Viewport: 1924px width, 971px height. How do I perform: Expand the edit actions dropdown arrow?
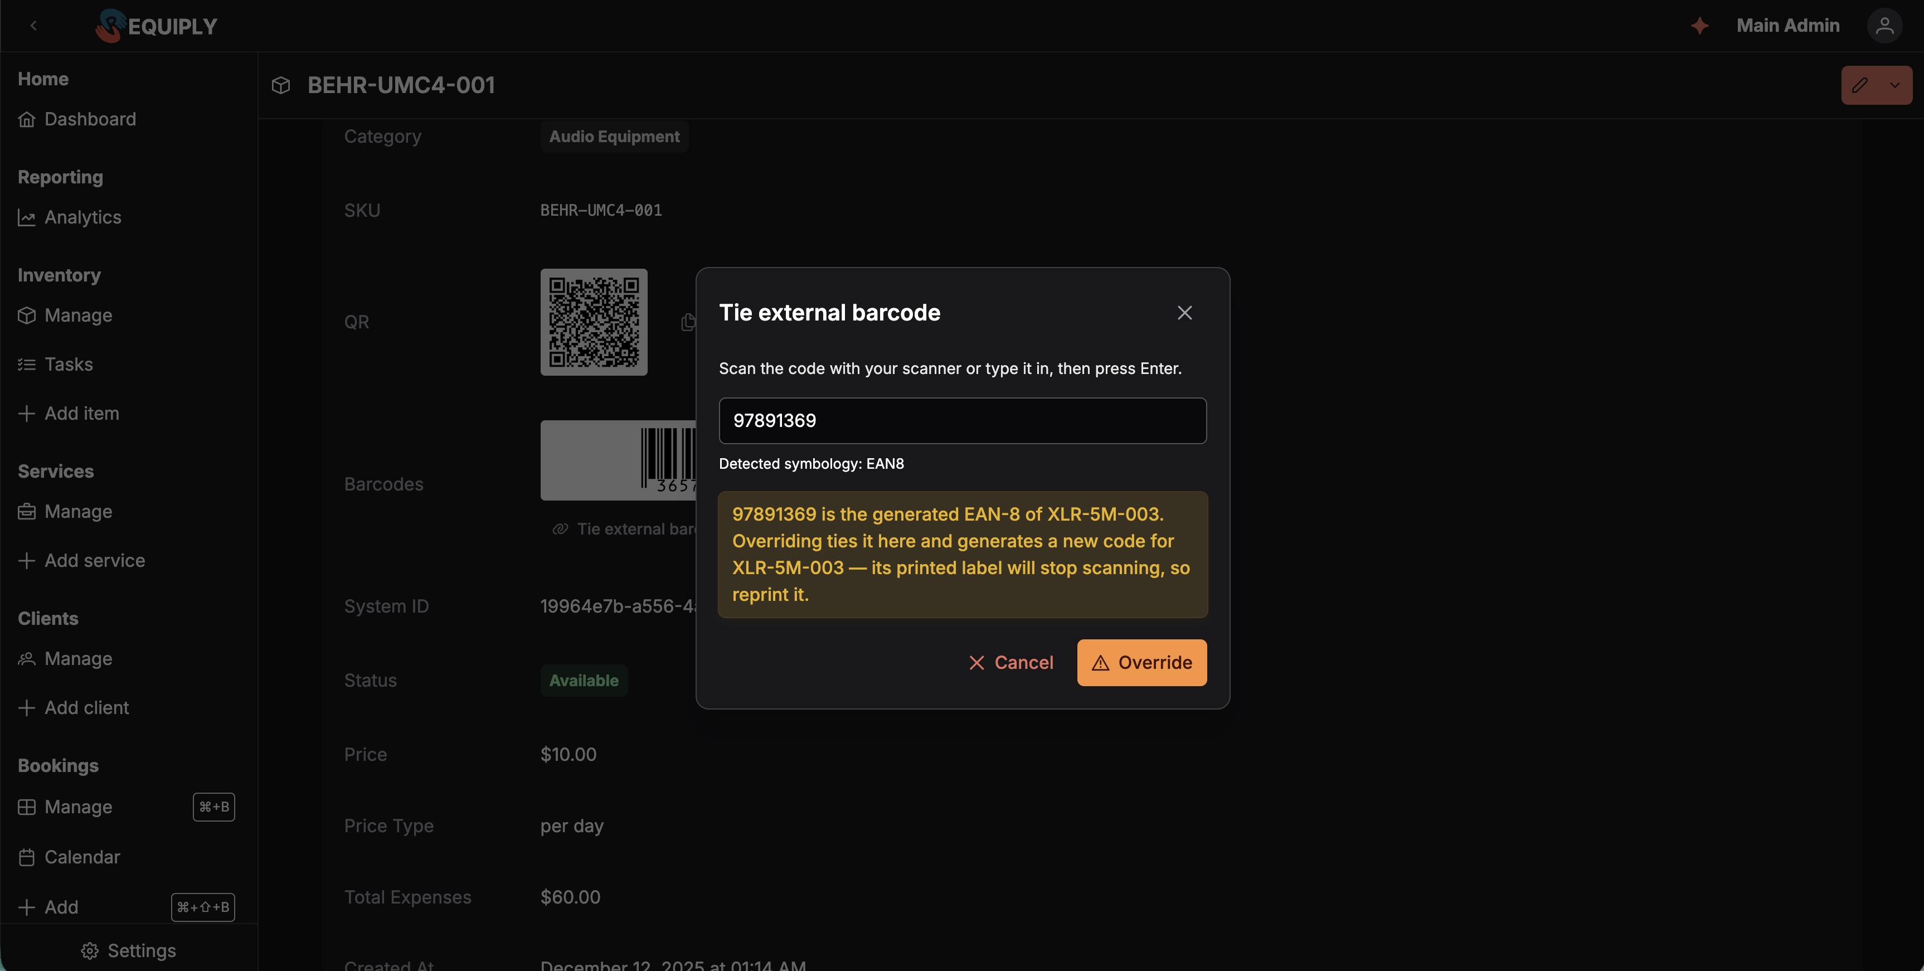[1895, 85]
